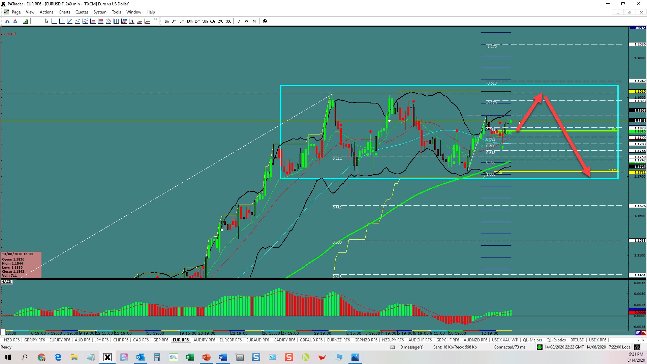Select the text annotation A tool

tap(131, 21)
